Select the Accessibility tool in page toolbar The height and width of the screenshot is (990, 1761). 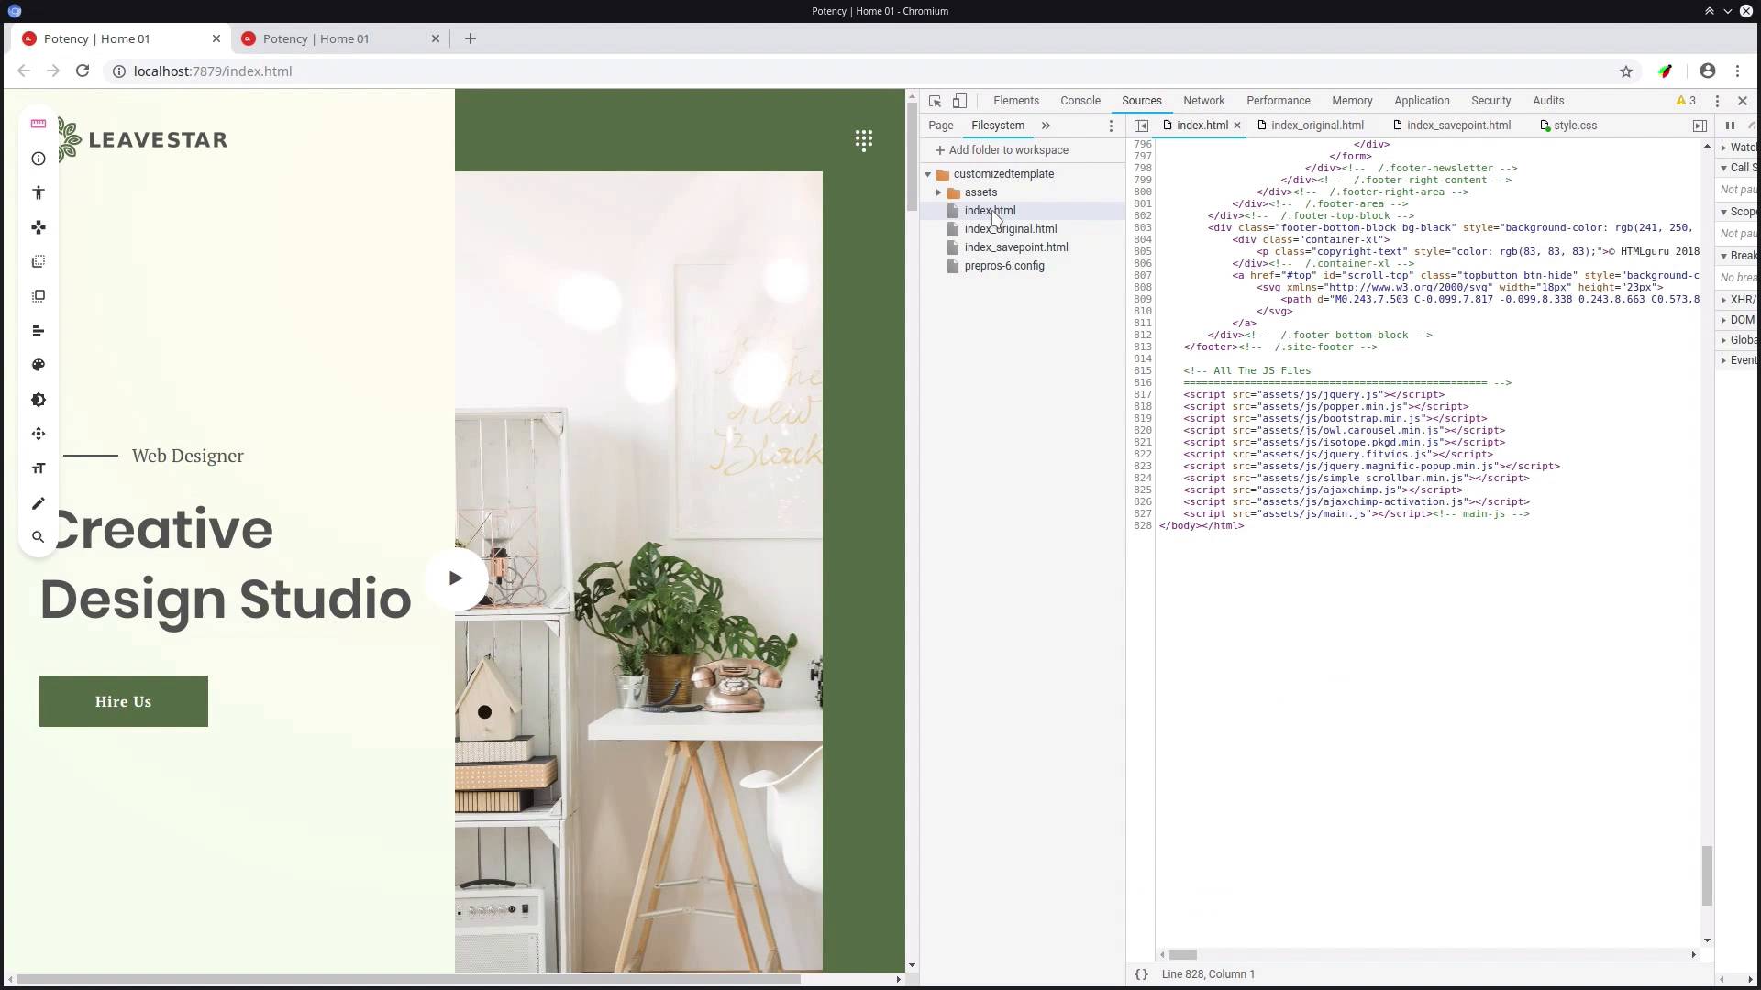[x=39, y=192]
